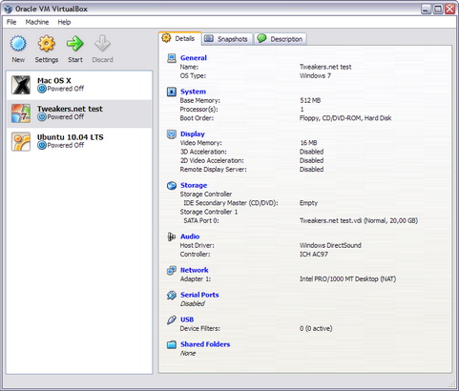
Task: Click the window resize grip in the bottom corner
Action: [x=453, y=384]
